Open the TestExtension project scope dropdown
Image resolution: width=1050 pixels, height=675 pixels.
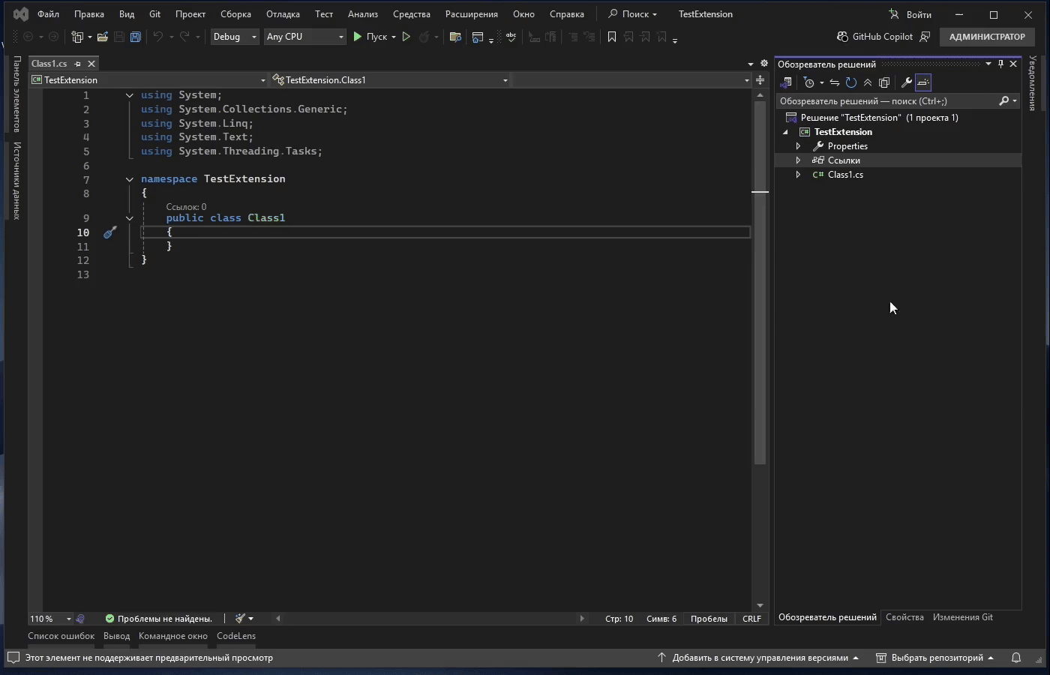click(x=148, y=79)
